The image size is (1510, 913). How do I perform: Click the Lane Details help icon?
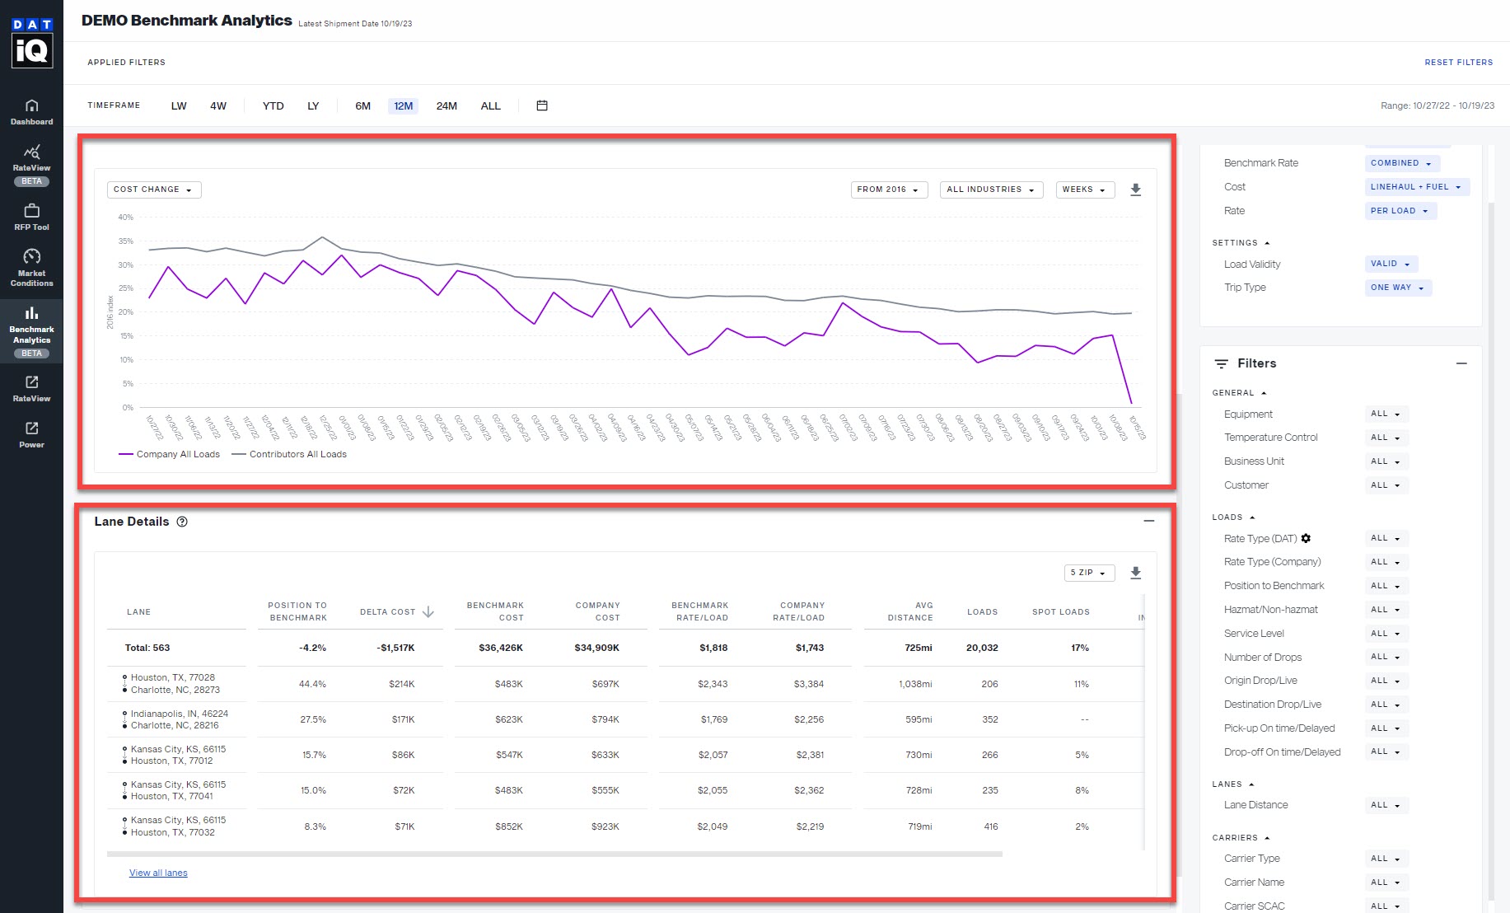(x=182, y=522)
